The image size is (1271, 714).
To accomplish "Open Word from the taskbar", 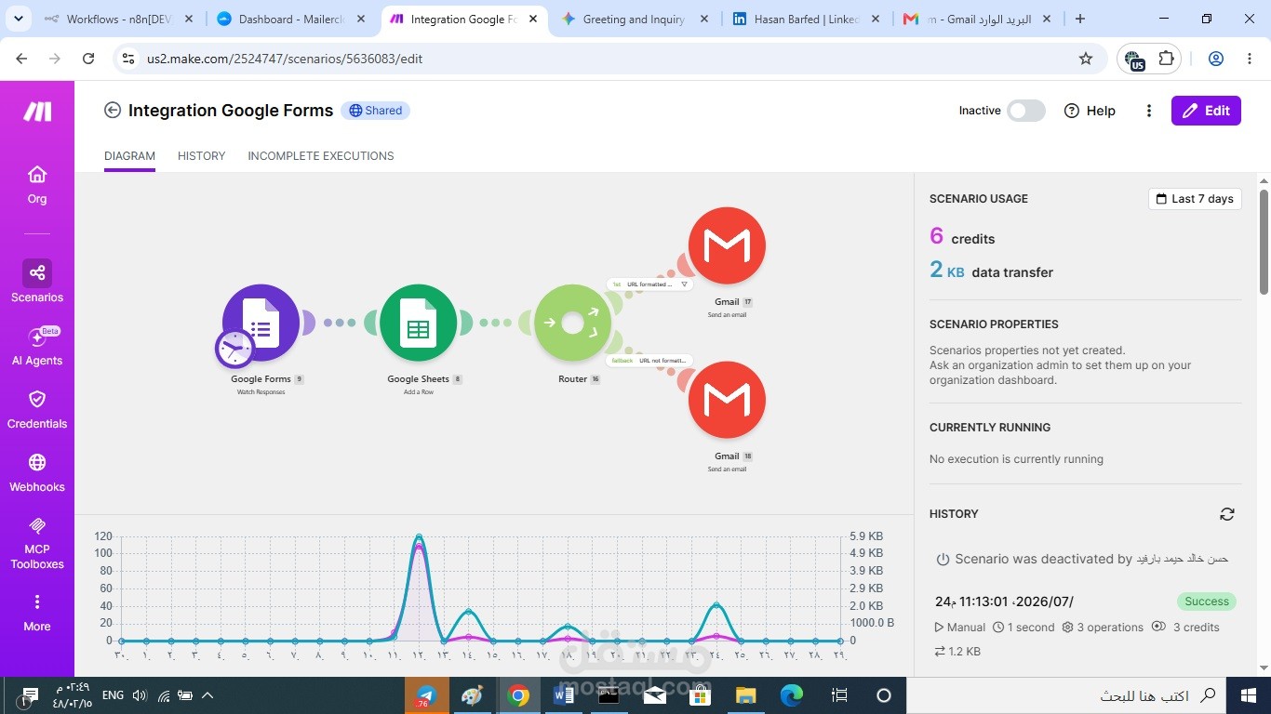I will [564, 695].
